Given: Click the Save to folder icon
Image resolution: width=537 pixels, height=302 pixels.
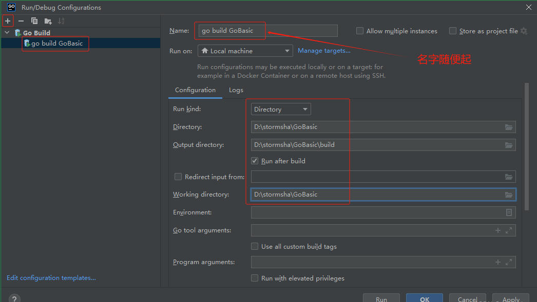Looking at the screenshot, I should coord(48,21).
